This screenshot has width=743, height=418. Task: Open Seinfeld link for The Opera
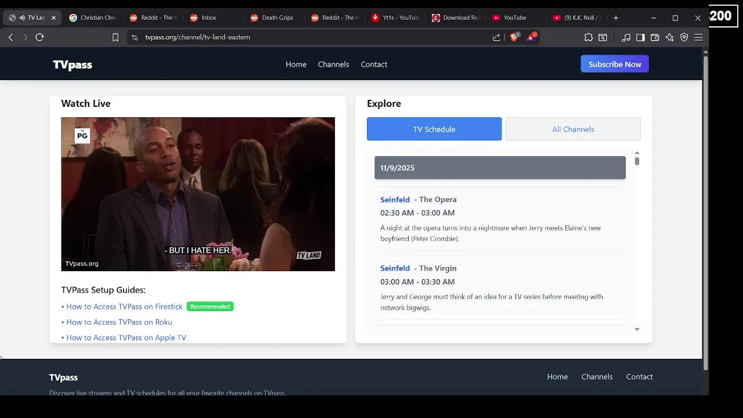(x=395, y=200)
